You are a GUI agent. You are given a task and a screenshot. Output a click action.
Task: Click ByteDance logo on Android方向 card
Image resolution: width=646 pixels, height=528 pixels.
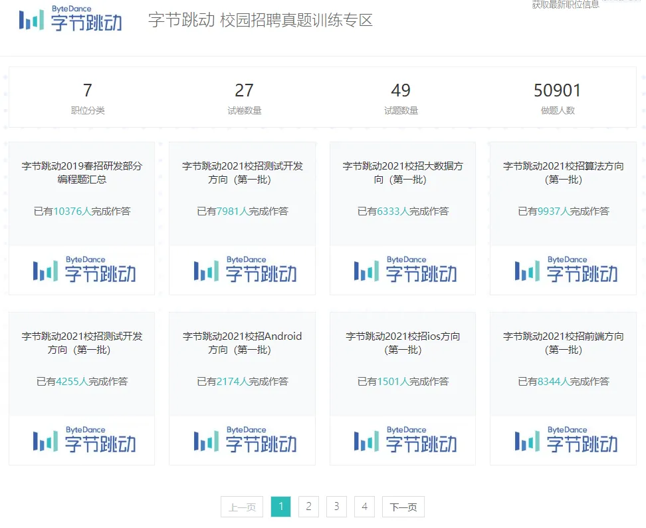245,440
